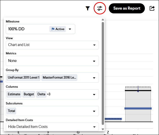Open the View Chart and List dropdown
Viewport: 159px width, 135px height.
(x=52, y=45)
